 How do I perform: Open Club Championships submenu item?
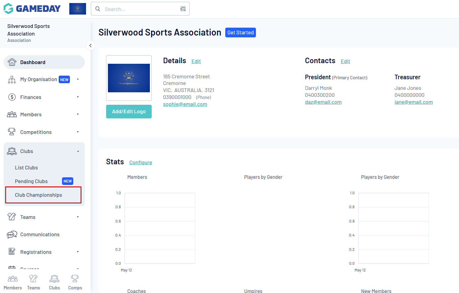38,195
